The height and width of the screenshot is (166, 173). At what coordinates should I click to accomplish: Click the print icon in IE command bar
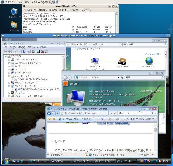click(x=118, y=119)
